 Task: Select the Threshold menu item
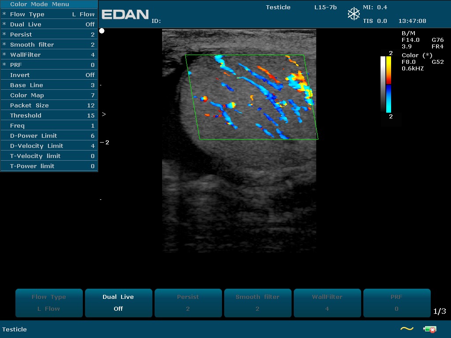(x=49, y=115)
